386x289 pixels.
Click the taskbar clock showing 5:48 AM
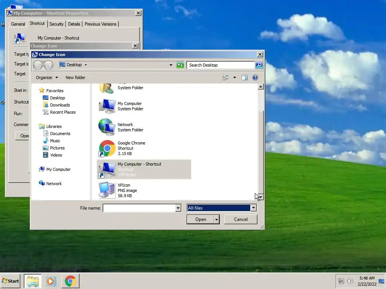[367, 281]
